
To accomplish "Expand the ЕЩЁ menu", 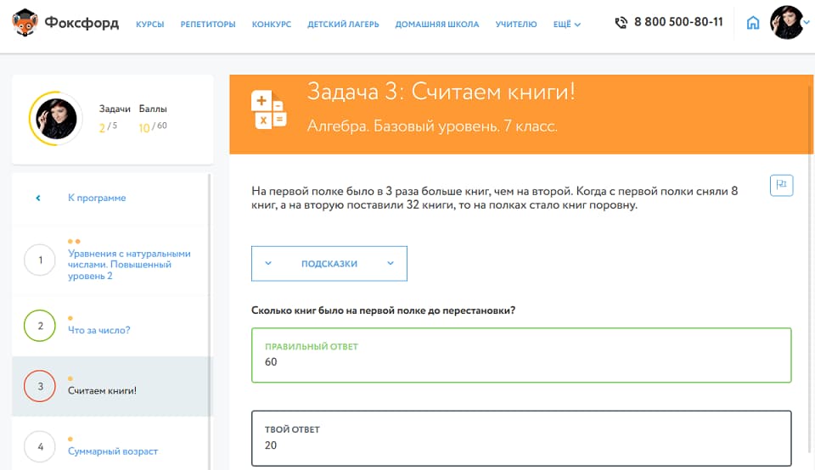I will [x=566, y=25].
